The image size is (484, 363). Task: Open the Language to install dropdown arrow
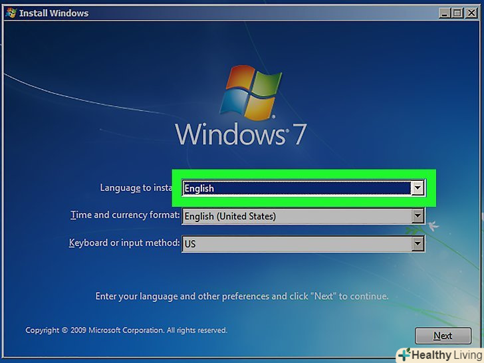click(418, 187)
